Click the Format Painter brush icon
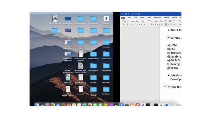Viewport: 211px width, 118px height. (x=128, y=25)
